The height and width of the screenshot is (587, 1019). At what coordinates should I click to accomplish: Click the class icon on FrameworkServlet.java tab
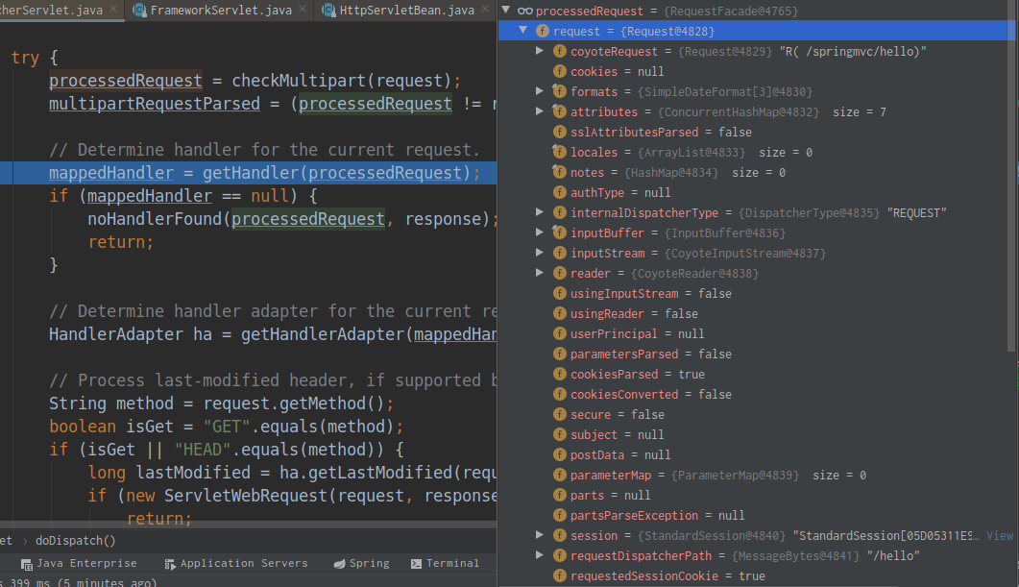pos(140,11)
